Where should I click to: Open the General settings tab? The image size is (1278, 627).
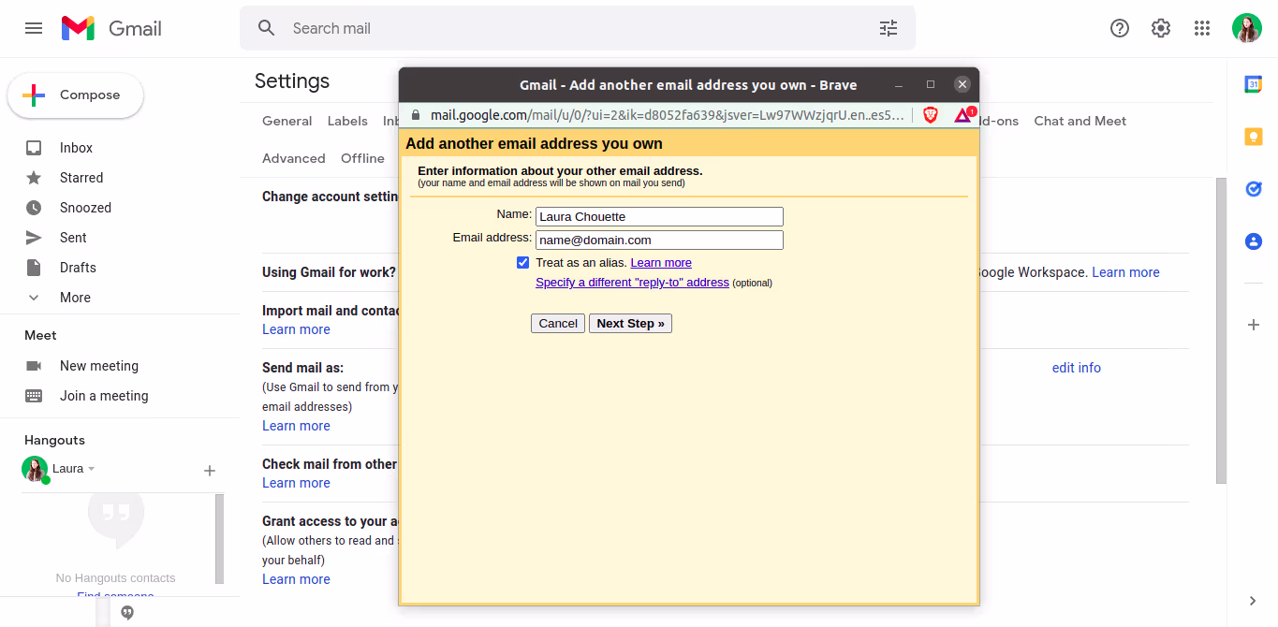(x=287, y=121)
